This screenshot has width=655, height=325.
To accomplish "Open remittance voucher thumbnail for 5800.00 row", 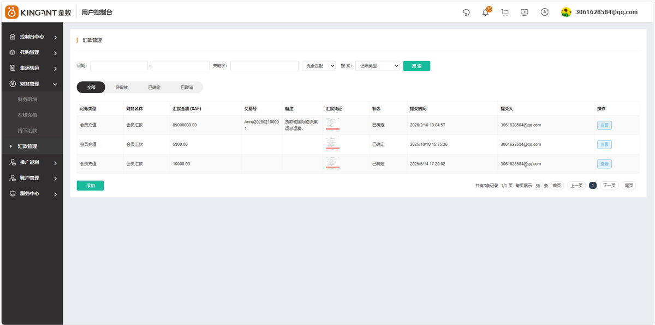I will [x=332, y=144].
